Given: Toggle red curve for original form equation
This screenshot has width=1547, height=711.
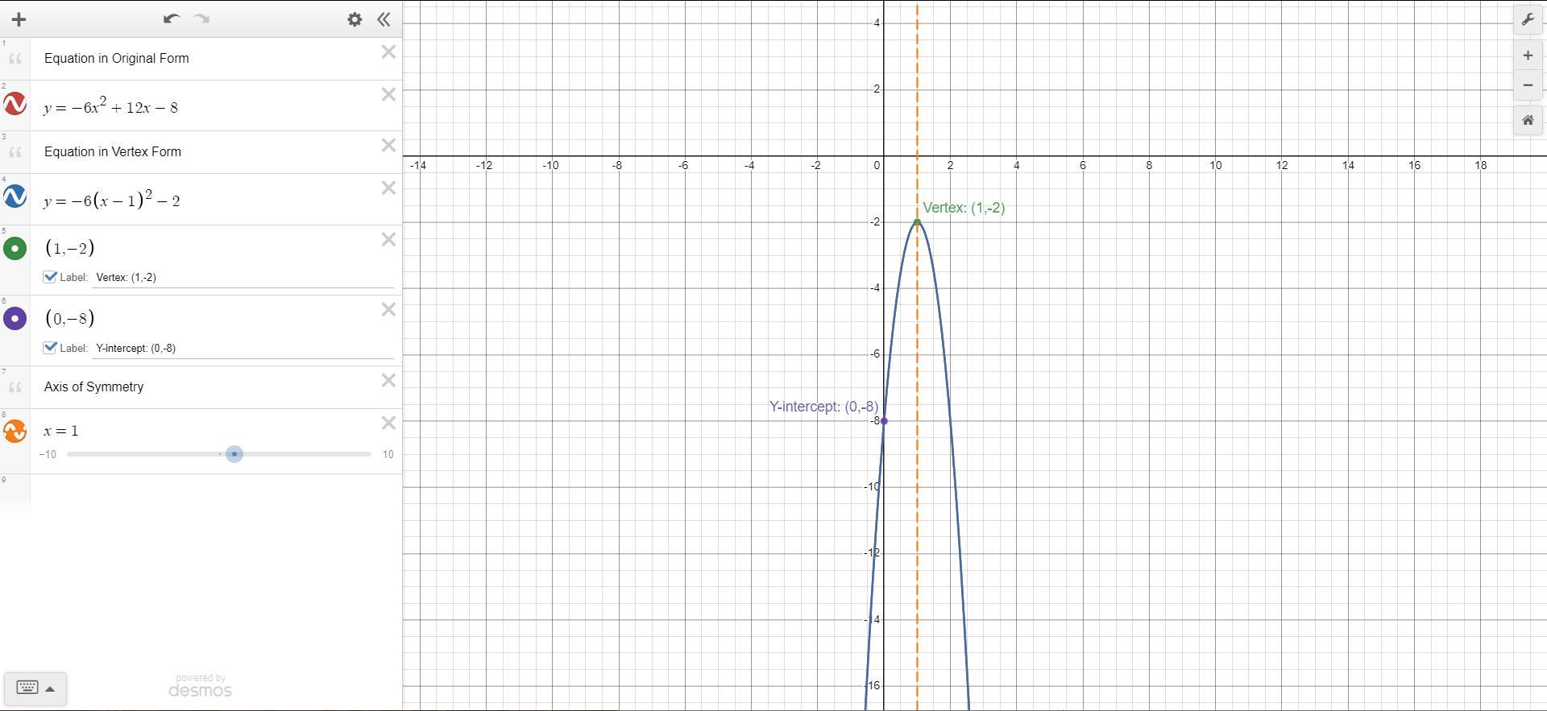Looking at the screenshot, I should tap(15, 104).
